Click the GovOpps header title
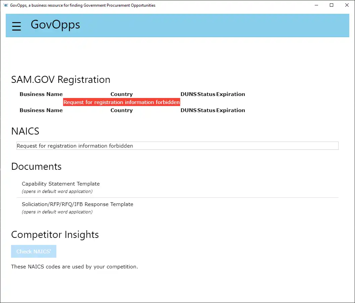This screenshot has width=355, height=303. coord(55,24)
